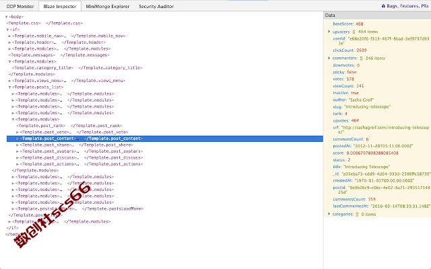Expand the commenters array in Data
This screenshot has height=269, width=431.
pyautogui.click(x=329, y=59)
